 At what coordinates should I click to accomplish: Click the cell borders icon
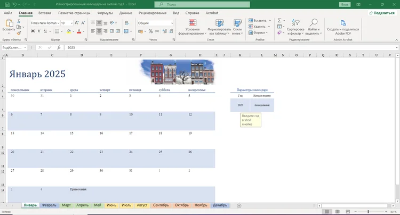click(57, 31)
